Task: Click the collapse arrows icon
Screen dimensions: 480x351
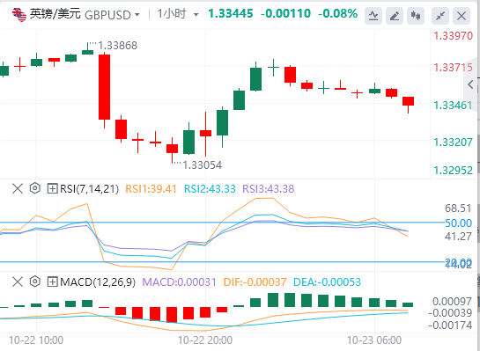Action: point(440,16)
